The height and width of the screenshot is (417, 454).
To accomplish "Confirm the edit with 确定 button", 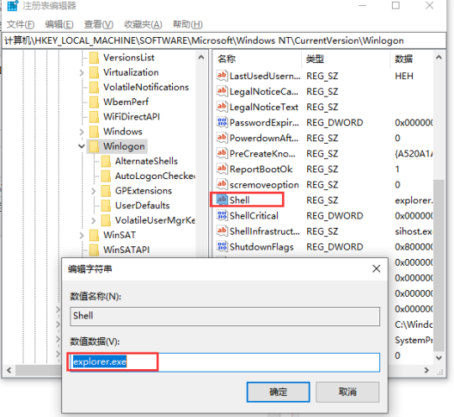I will click(279, 392).
